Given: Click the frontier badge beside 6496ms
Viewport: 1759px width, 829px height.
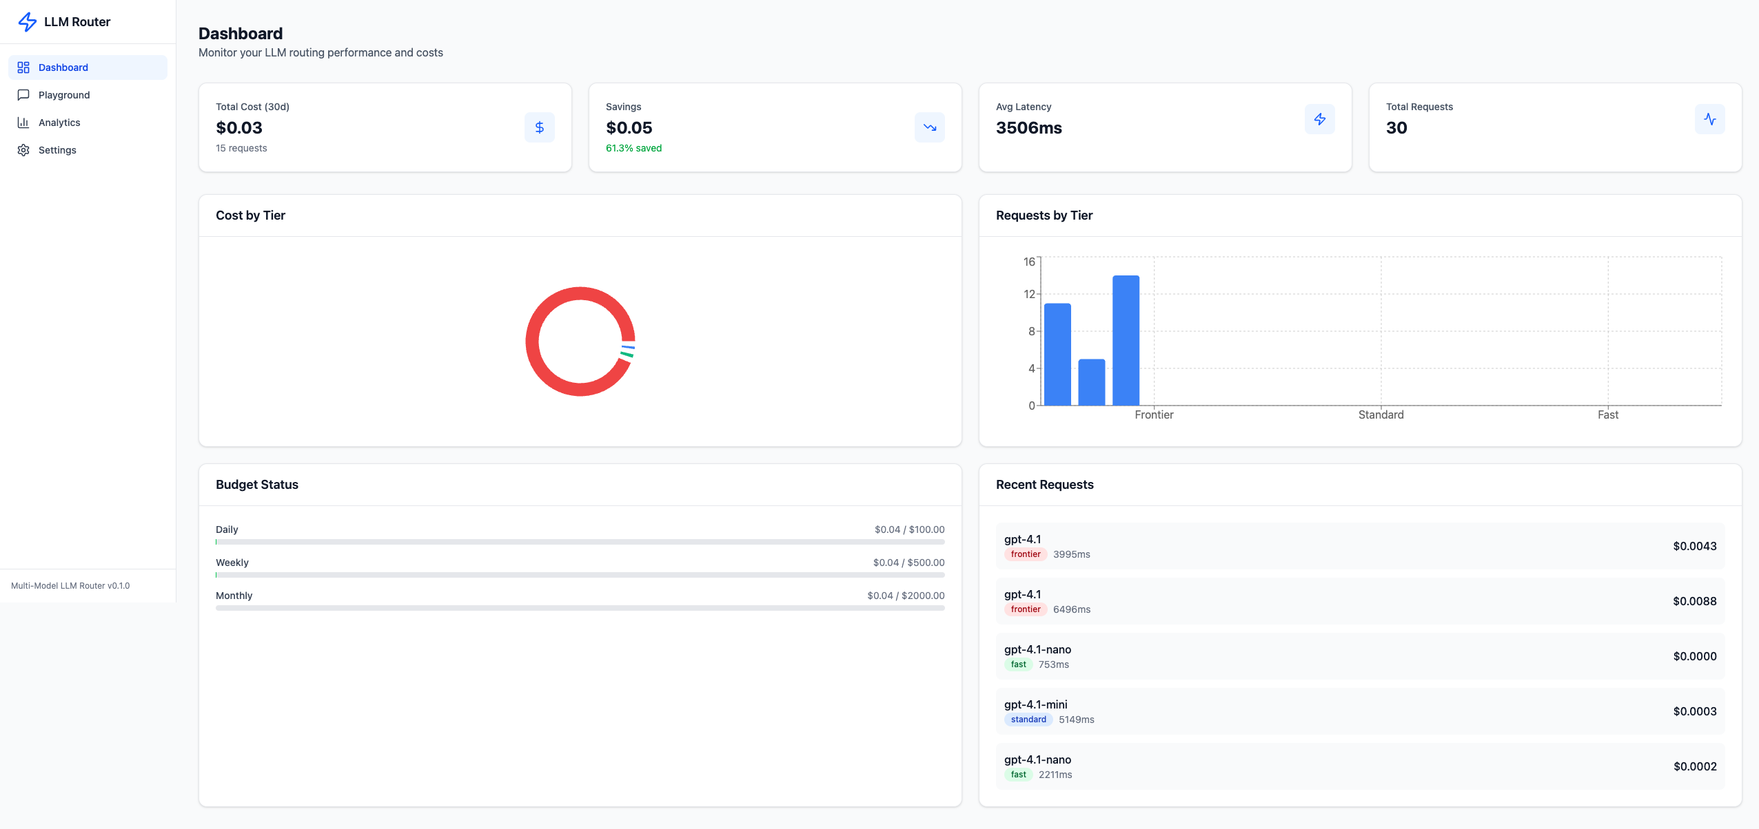Looking at the screenshot, I should point(1026,609).
